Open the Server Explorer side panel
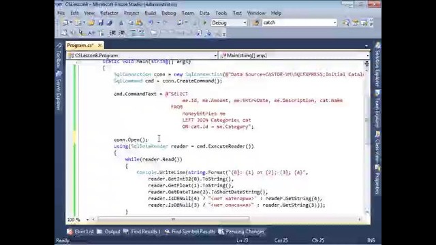The width and height of the screenshot is (436, 245). coord(59,91)
